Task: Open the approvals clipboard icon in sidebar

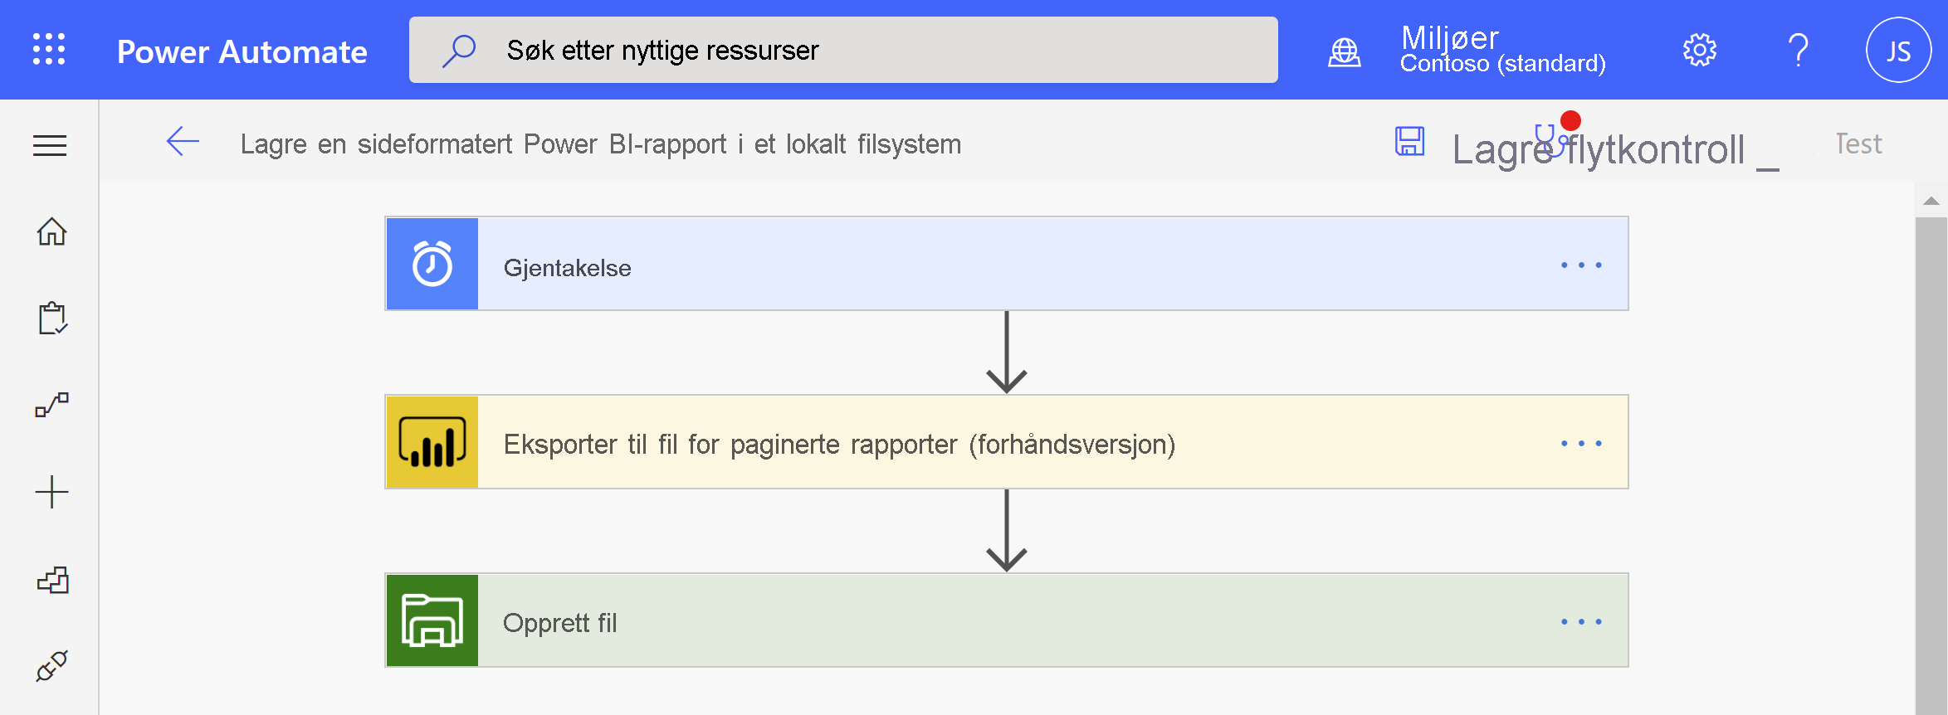Action: (x=52, y=318)
